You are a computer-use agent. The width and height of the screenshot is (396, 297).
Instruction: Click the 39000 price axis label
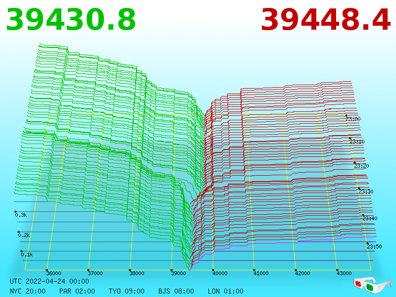pyautogui.click(x=178, y=273)
